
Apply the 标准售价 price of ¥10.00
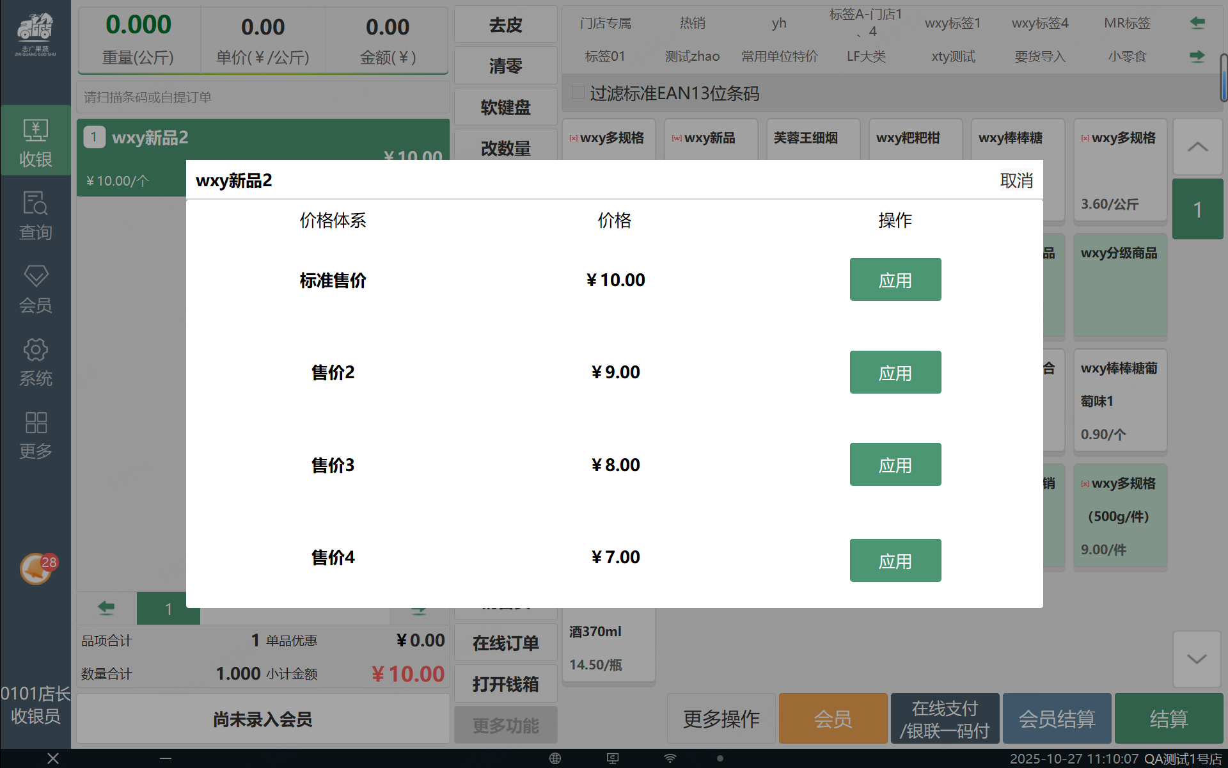coord(895,280)
